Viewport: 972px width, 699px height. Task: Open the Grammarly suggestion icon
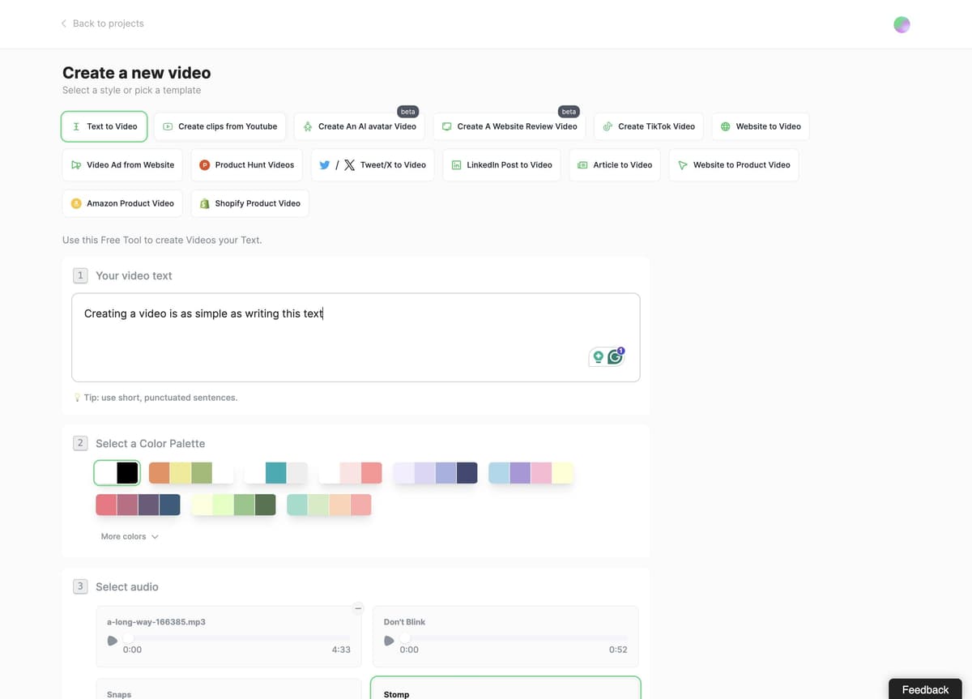pyautogui.click(x=616, y=356)
